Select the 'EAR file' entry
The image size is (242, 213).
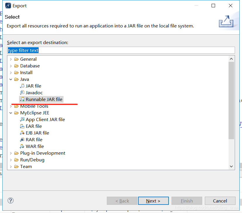pyautogui.click(x=34, y=126)
